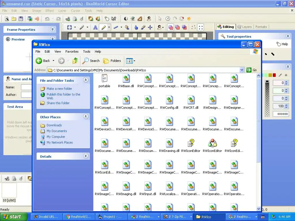
Task: Click the Cut scissors icon in RealWorld toolbar
Action: pos(68,19)
